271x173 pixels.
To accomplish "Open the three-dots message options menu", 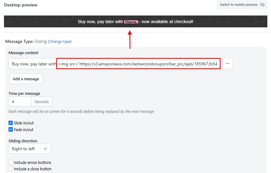I will (x=227, y=64).
